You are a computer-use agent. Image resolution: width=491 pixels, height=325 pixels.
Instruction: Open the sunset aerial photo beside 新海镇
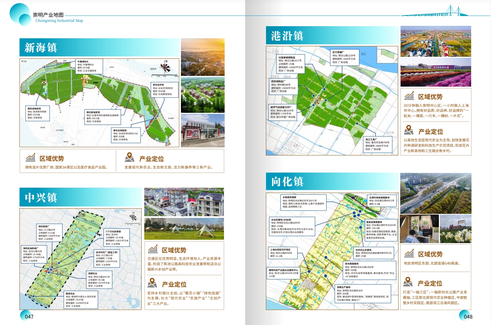[202, 57]
